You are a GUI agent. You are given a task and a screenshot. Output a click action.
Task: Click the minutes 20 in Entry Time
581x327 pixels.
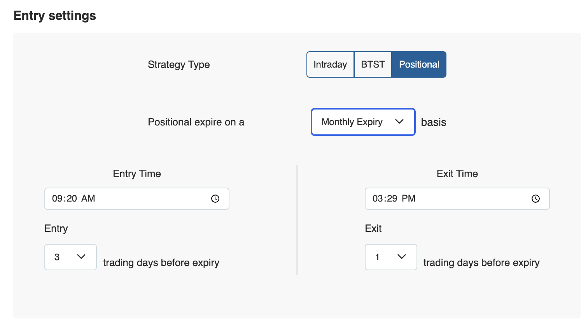point(72,198)
